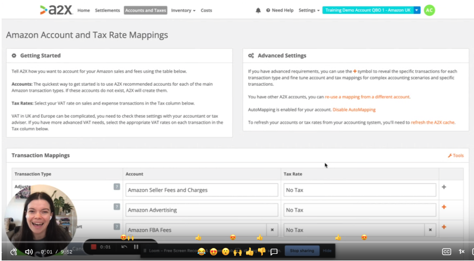Click the video time 0:01 / 9:52
Image resolution: width=474 pixels, height=261 pixels.
(x=56, y=252)
